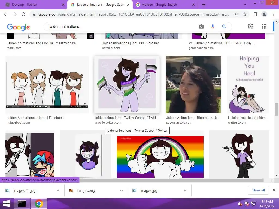This screenshot has height=209, width=279.
Task: Open Command Prompt from taskbar
Action: click(x=22, y=204)
